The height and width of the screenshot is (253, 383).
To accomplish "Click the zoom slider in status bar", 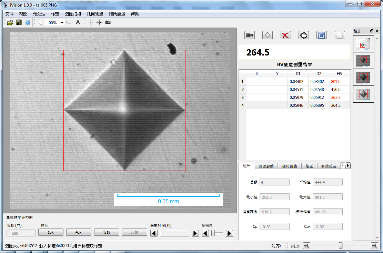I will pos(340,245).
